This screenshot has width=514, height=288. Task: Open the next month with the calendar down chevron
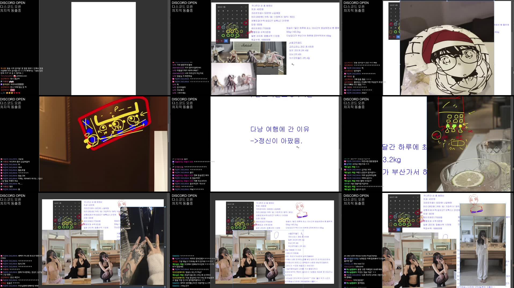tap(246, 7)
